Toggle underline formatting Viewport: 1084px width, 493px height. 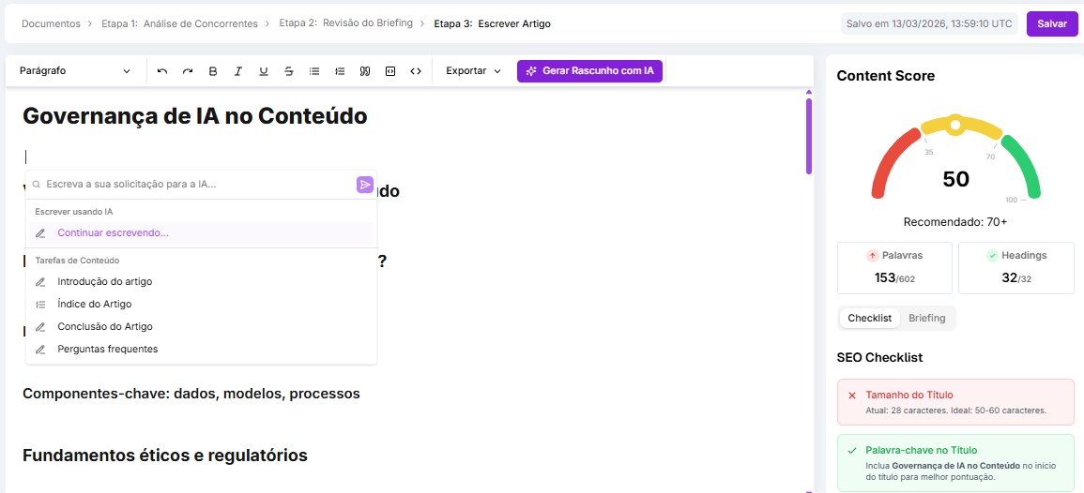(264, 71)
